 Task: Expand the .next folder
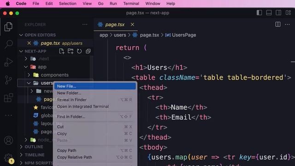pyautogui.click(x=26, y=59)
